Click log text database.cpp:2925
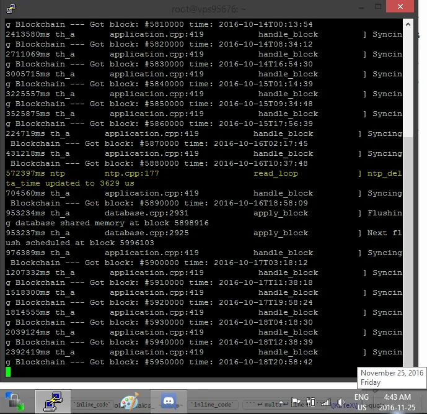Image resolution: width=427 pixels, height=414 pixels. pyautogui.click(x=146, y=233)
